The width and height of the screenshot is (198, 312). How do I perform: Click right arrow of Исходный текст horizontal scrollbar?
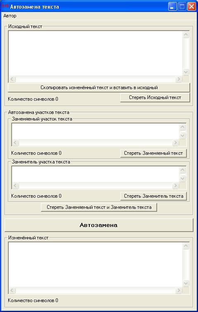coord(179,79)
